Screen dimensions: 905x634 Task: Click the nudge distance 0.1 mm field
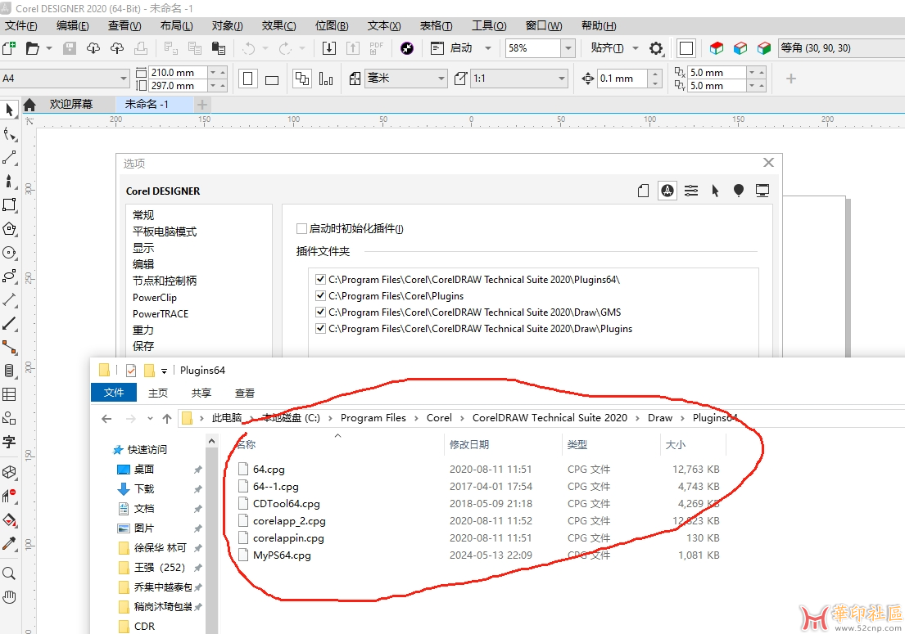coord(622,79)
